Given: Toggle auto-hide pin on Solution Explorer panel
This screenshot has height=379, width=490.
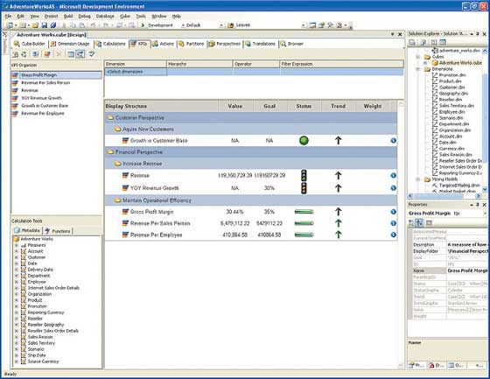Looking at the screenshot, I should [478, 34].
